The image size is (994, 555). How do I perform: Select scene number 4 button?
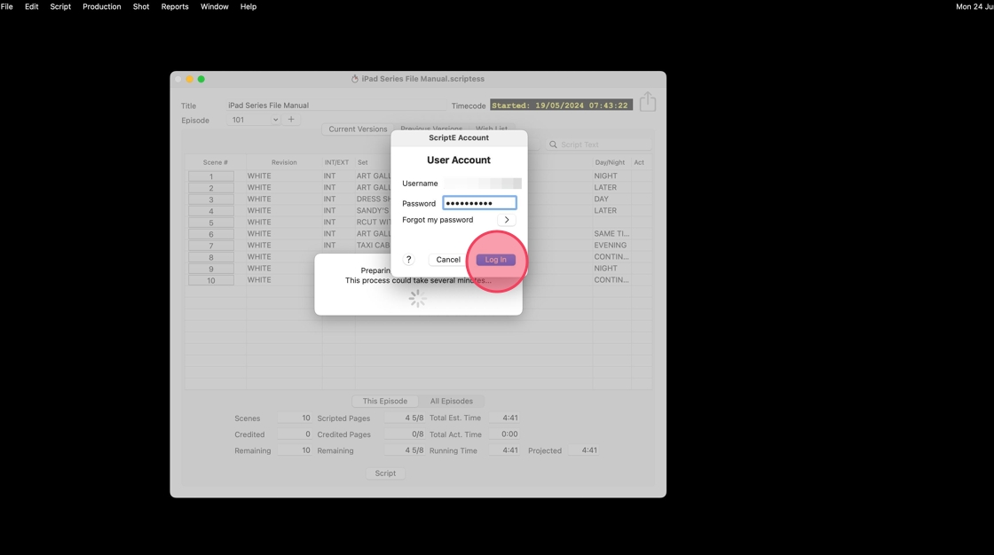[x=211, y=211]
